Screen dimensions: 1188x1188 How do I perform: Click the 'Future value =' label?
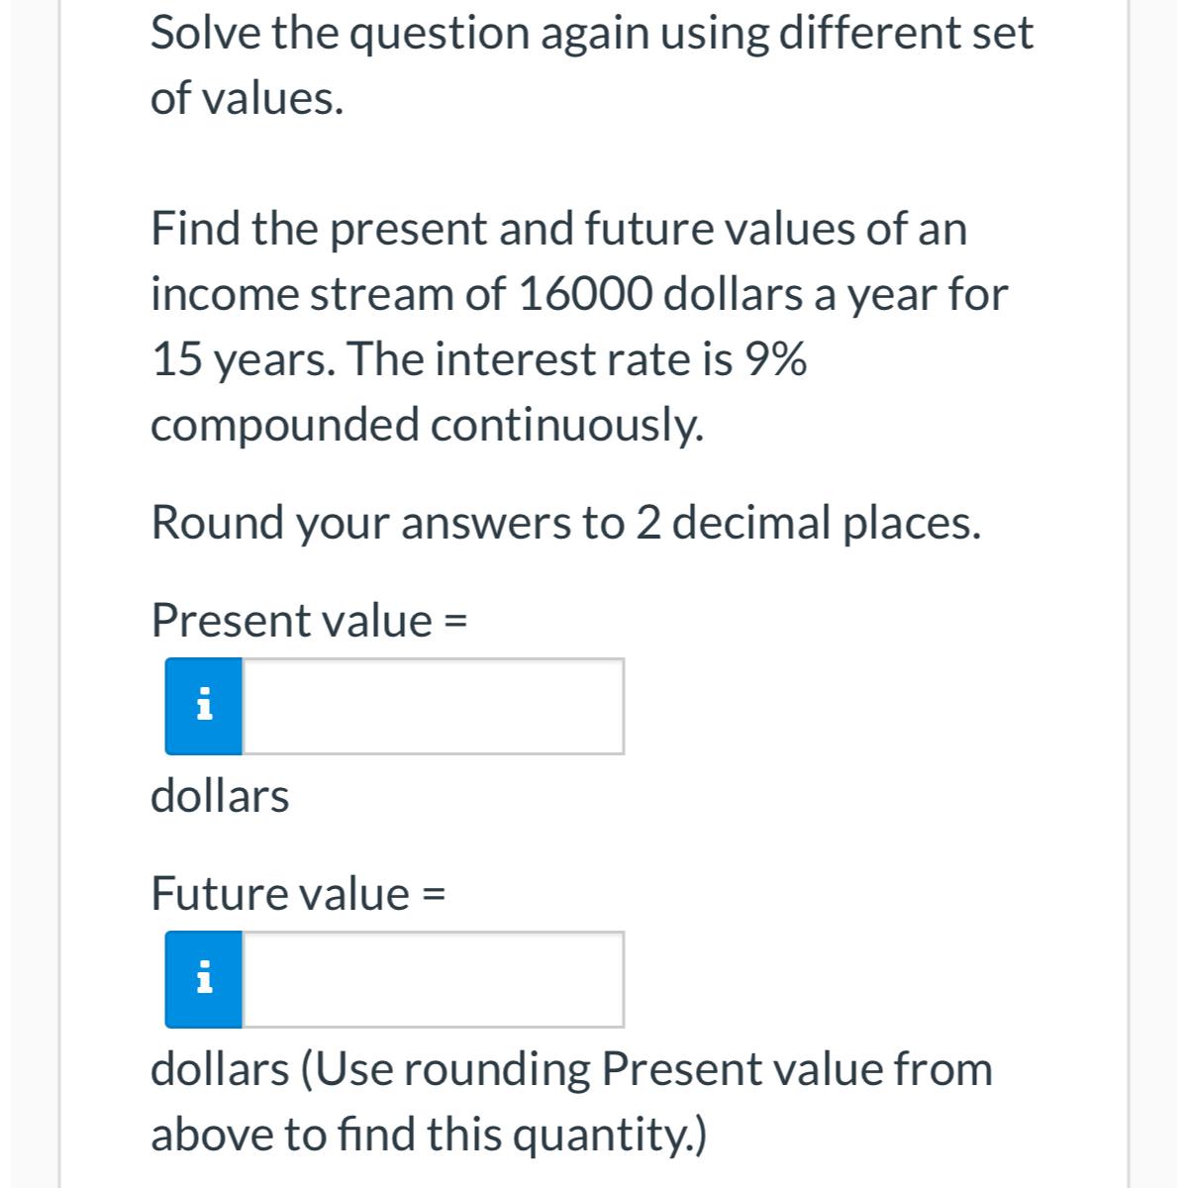point(299,893)
